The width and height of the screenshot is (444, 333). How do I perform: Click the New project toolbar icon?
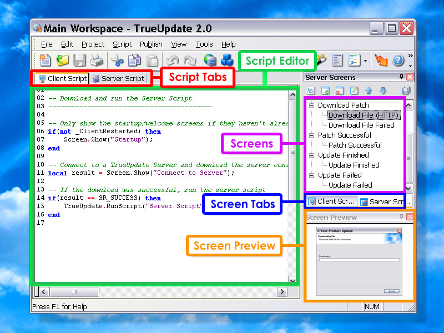click(x=46, y=60)
